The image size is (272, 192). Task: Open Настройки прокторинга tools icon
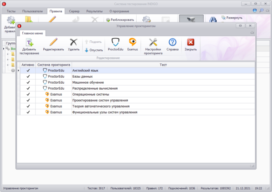pyautogui.click(x=153, y=42)
